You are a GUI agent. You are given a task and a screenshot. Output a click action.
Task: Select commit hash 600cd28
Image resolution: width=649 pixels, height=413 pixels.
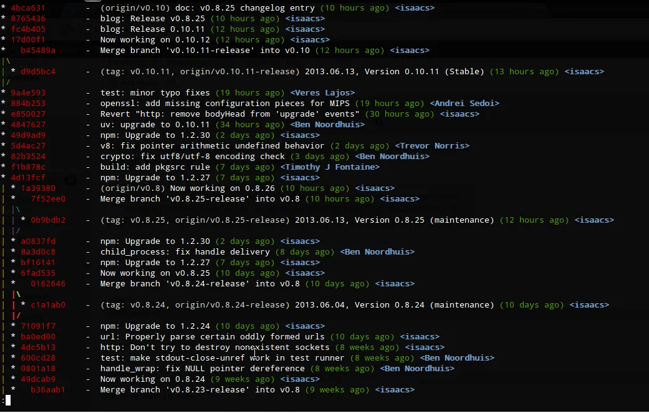38,358
